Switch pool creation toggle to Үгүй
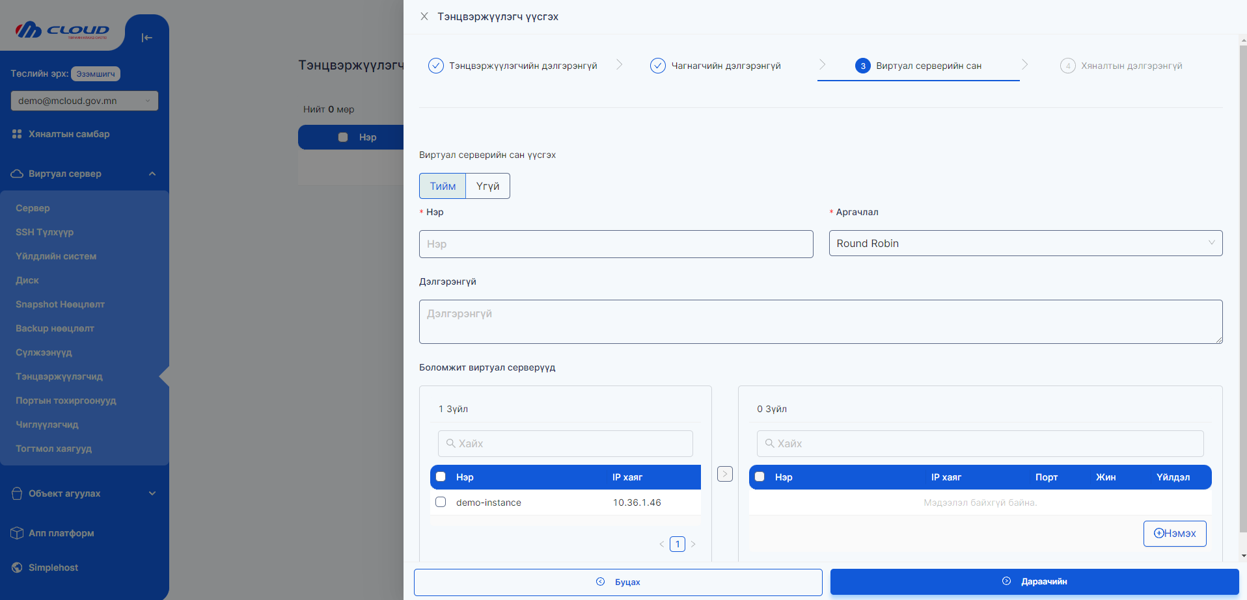This screenshot has height=600, width=1247. coord(487,186)
